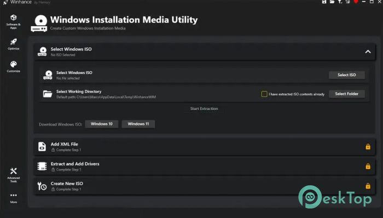Click Start Extraction
Image resolution: width=383 pixels, height=218 pixels.
(x=204, y=108)
